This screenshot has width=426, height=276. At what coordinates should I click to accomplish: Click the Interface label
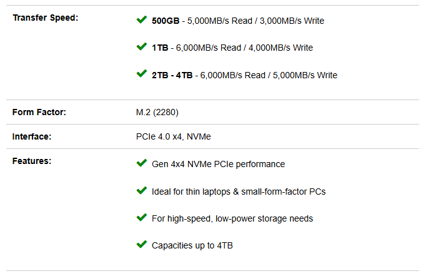(32, 136)
